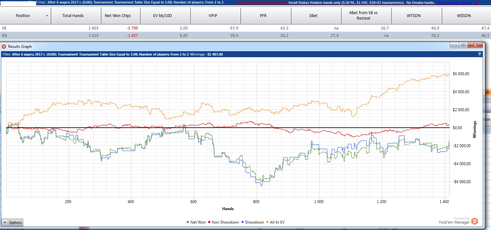Maximize the Results Graph window
This screenshot has height=230, width=491.
(463, 45)
